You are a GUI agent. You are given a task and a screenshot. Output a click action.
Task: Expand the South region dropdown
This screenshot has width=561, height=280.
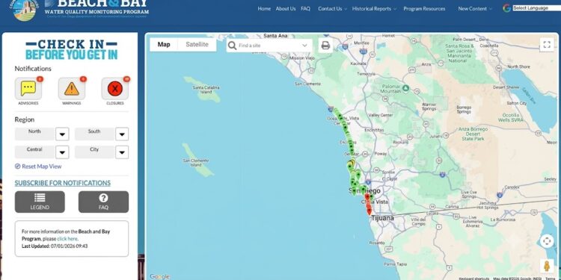tap(122, 134)
